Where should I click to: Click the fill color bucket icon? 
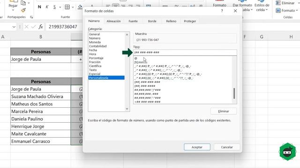(80, 7)
